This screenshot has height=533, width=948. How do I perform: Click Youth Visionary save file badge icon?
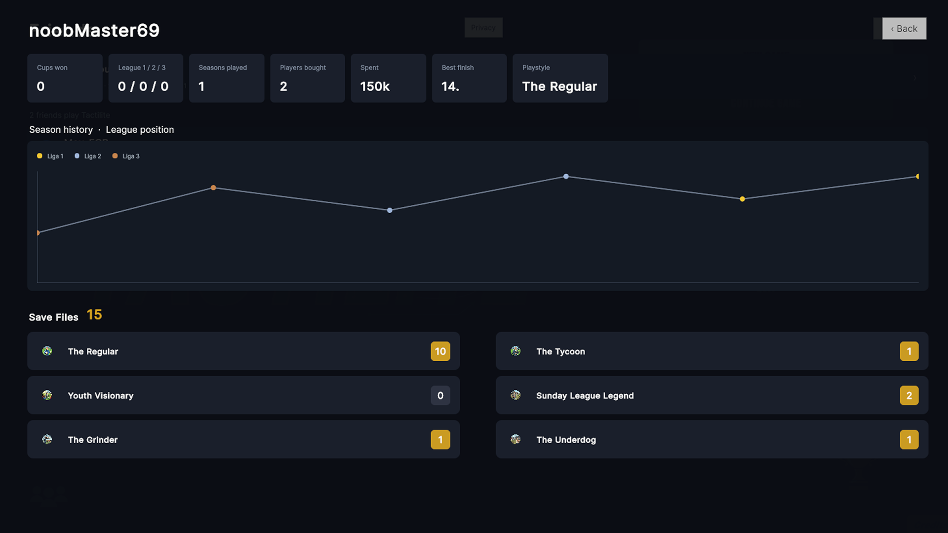point(47,395)
